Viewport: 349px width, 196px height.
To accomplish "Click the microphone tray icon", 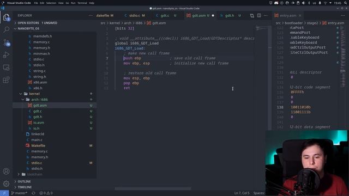I will [x=320, y=3].
